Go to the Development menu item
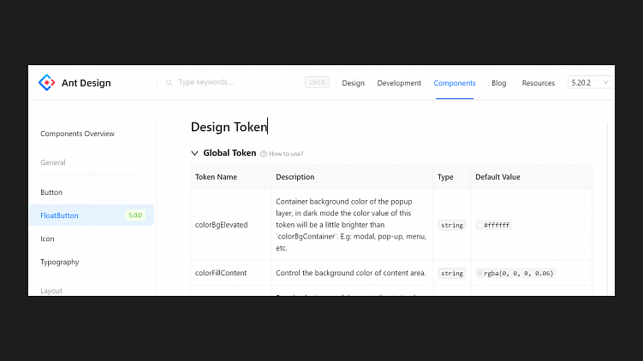 coord(399,83)
